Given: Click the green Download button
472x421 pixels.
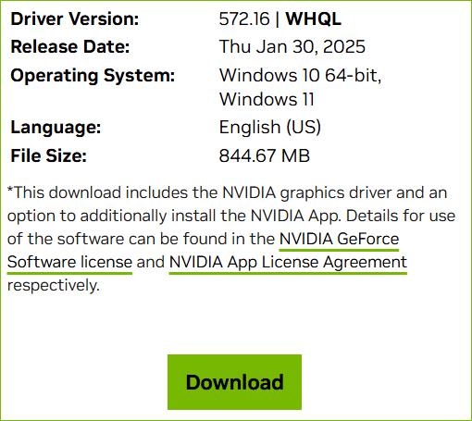Looking at the screenshot, I should tap(234, 382).
